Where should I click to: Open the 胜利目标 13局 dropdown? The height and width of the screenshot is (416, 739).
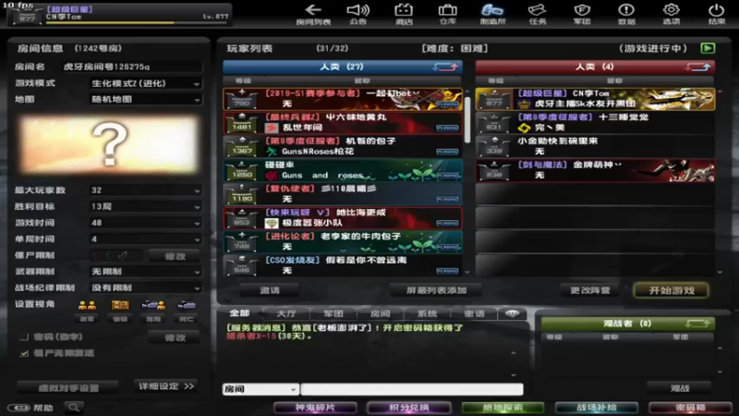[146, 206]
